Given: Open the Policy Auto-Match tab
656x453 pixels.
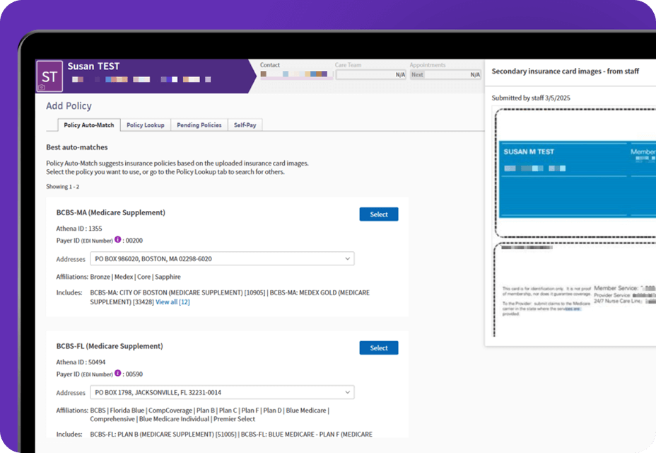Looking at the screenshot, I should [88, 125].
